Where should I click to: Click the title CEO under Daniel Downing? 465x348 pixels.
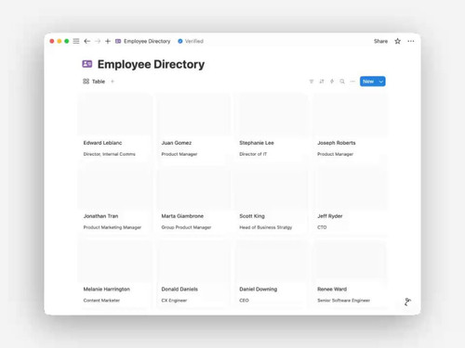[x=244, y=301]
